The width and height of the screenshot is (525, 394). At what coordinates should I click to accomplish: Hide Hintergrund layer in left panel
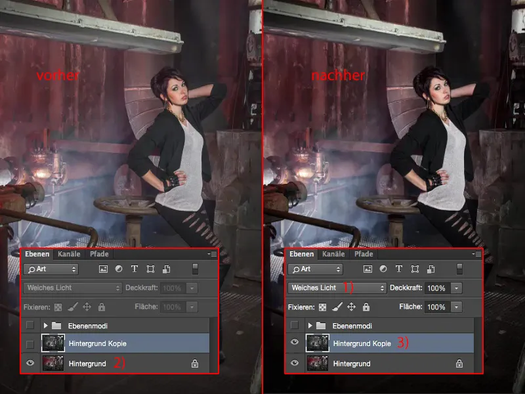[x=30, y=363]
